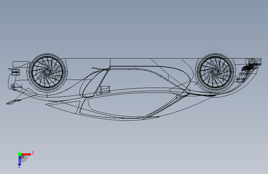The width and height of the screenshot is (268, 174).
Task: Click the red X axis arrow of triad
Action: (x=26, y=154)
